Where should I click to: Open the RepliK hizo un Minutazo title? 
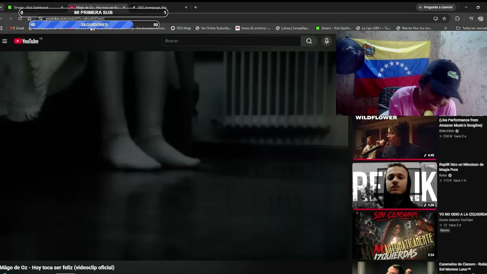[461, 167]
